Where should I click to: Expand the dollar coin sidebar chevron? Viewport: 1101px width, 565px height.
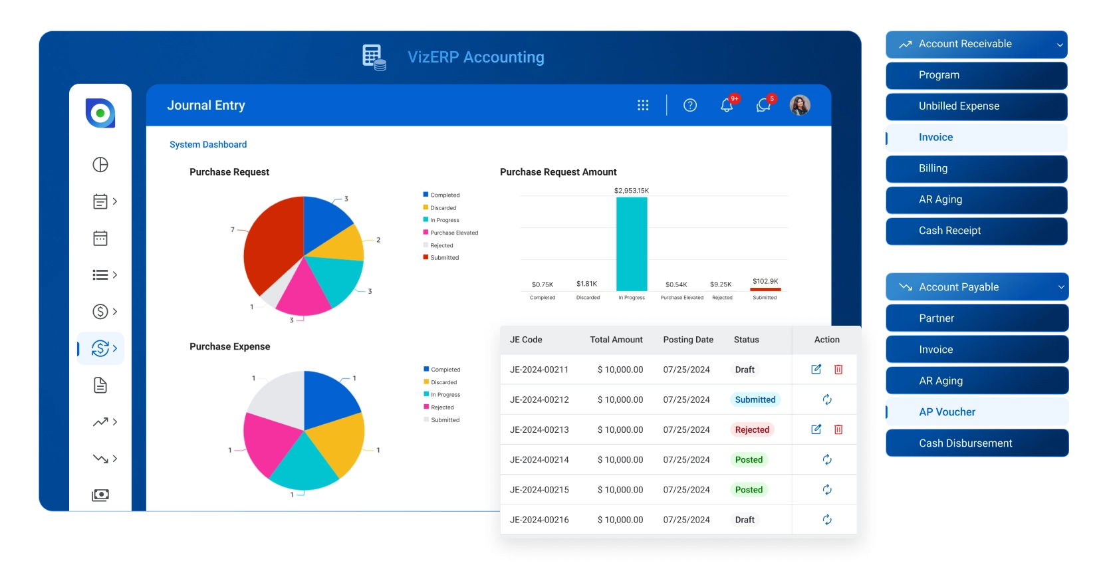pyautogui.click(x=115, y=311)
